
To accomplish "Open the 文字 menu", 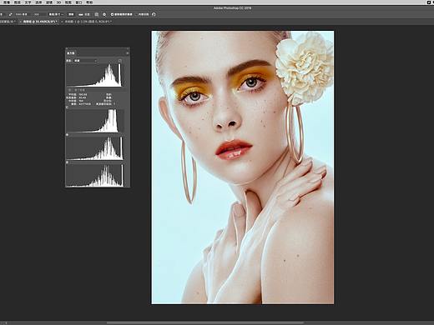I will pyautogui.click(x=28, y=2).
